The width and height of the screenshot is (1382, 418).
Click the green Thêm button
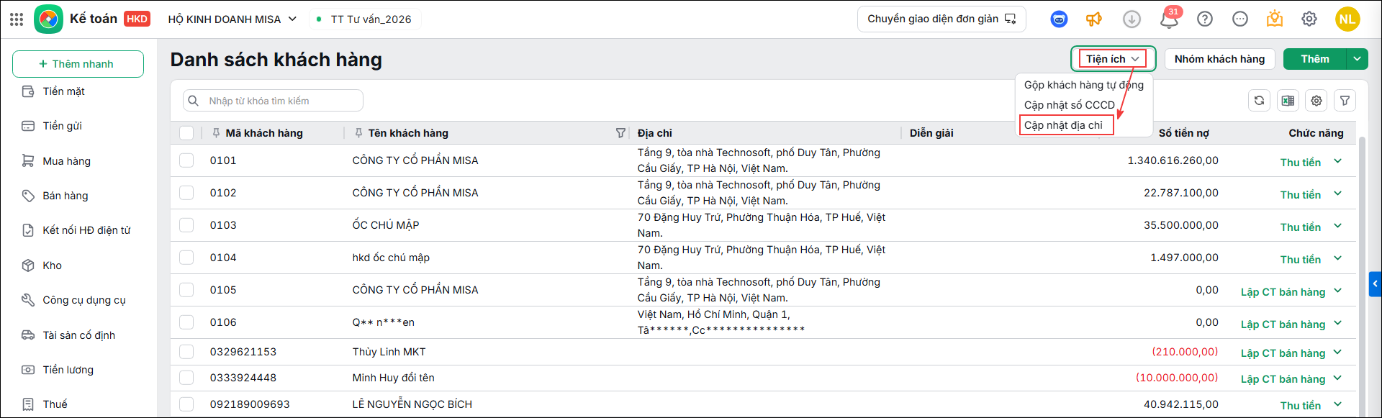click(x=1315, y=59)
